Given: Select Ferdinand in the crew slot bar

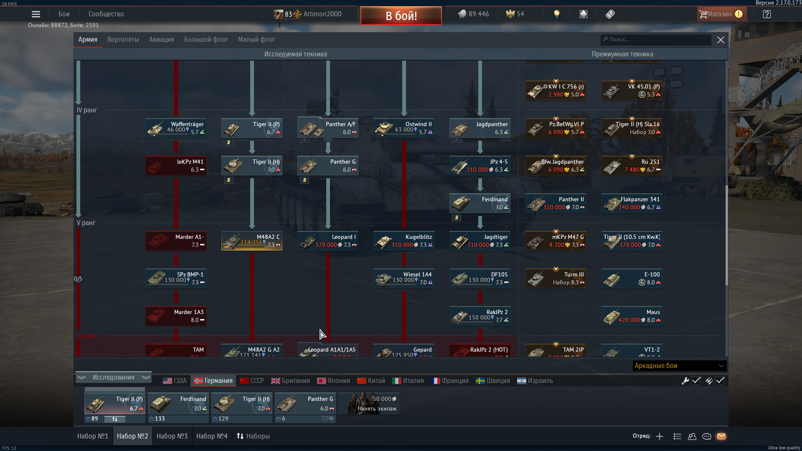Looking at the screenshot, I should point(178,404).
